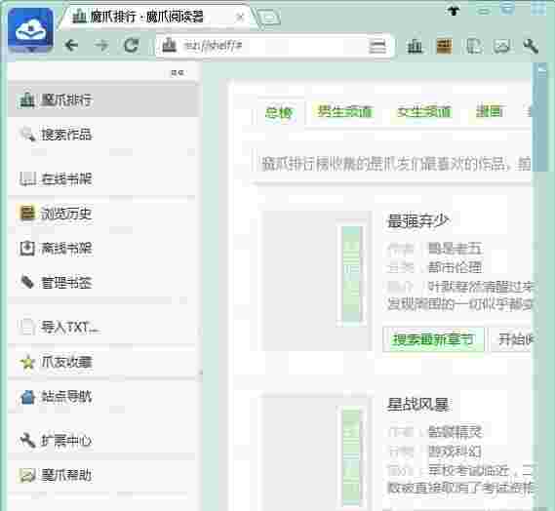Screen dimensions: 555x511
Task: Open the wrench settings icon in toolbar
Action: [x=531, y=46]
